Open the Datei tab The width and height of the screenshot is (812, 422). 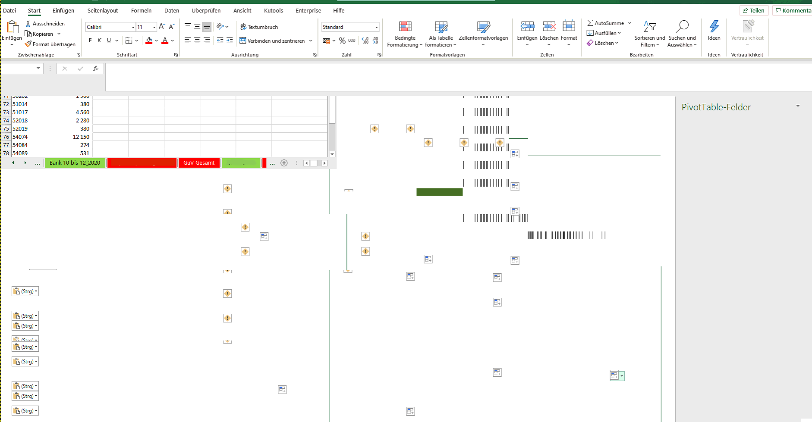[x=9, y=10]
